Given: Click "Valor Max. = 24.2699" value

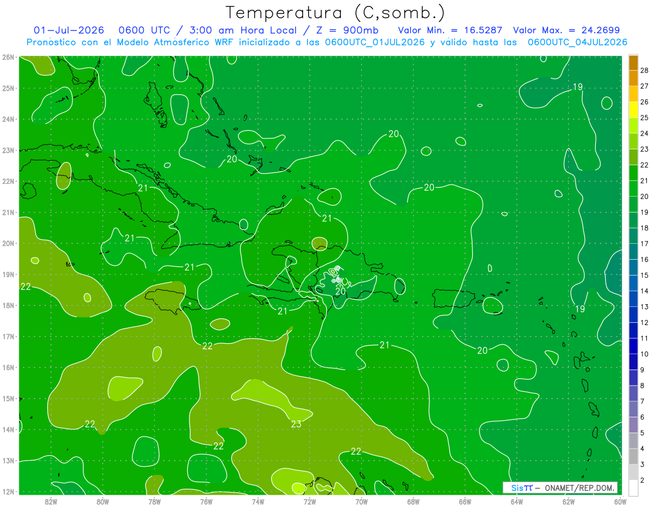Looking at the screenshot, I should [x=567, y=30].
